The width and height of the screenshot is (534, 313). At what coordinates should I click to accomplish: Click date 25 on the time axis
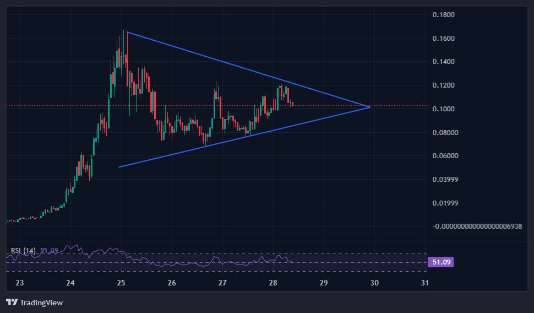[x=121, y=283]
